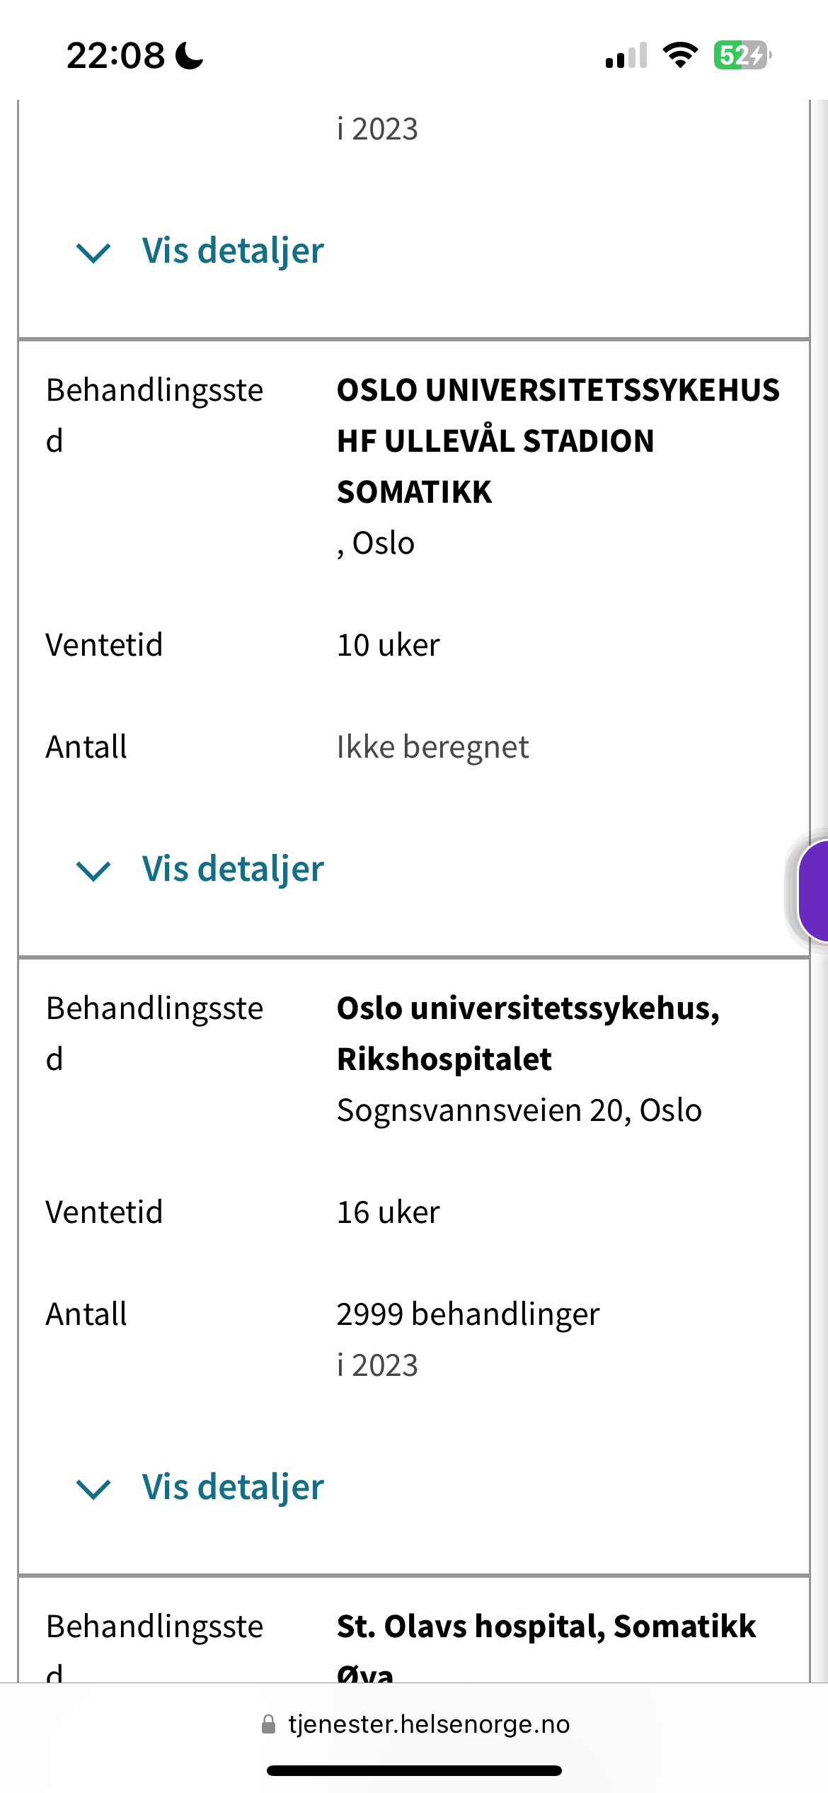
Task: Expand Vis detaljer under Ullevål Stadion Somatikk
Action: [x=233, y=869]
